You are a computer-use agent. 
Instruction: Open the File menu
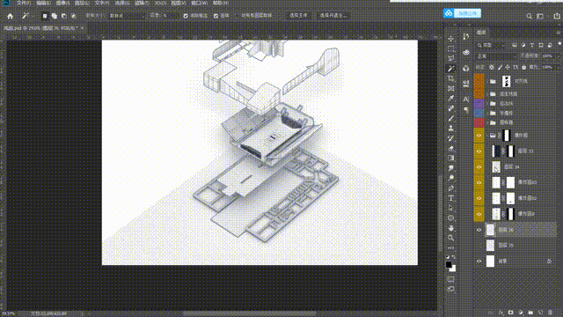coord(24,3)
